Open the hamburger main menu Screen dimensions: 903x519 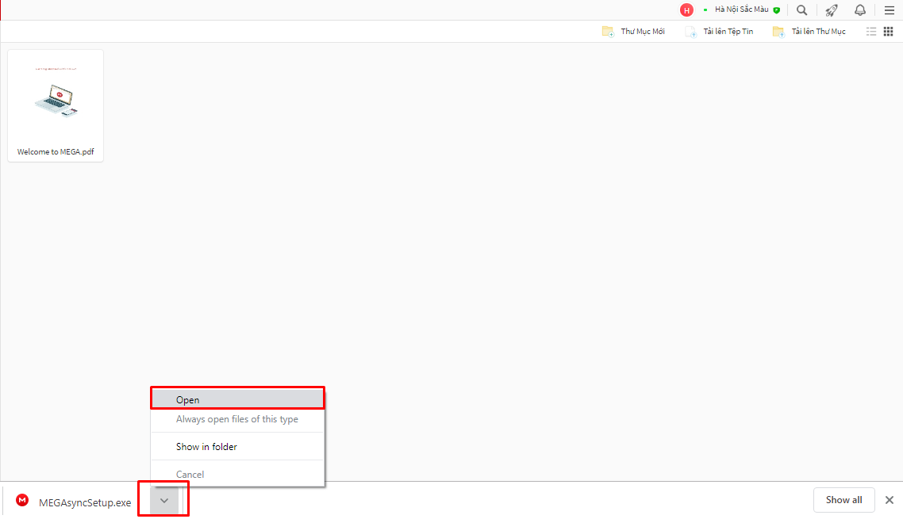[889, 10]
